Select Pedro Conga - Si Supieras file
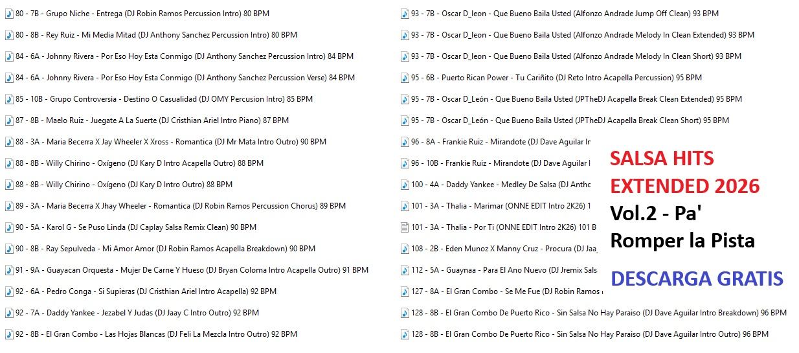 tap(146, 291)
